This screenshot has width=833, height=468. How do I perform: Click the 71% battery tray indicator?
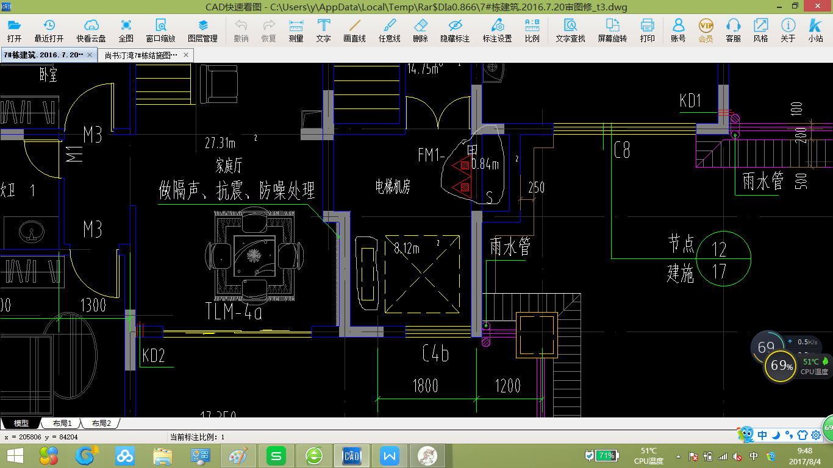(601, 455)
